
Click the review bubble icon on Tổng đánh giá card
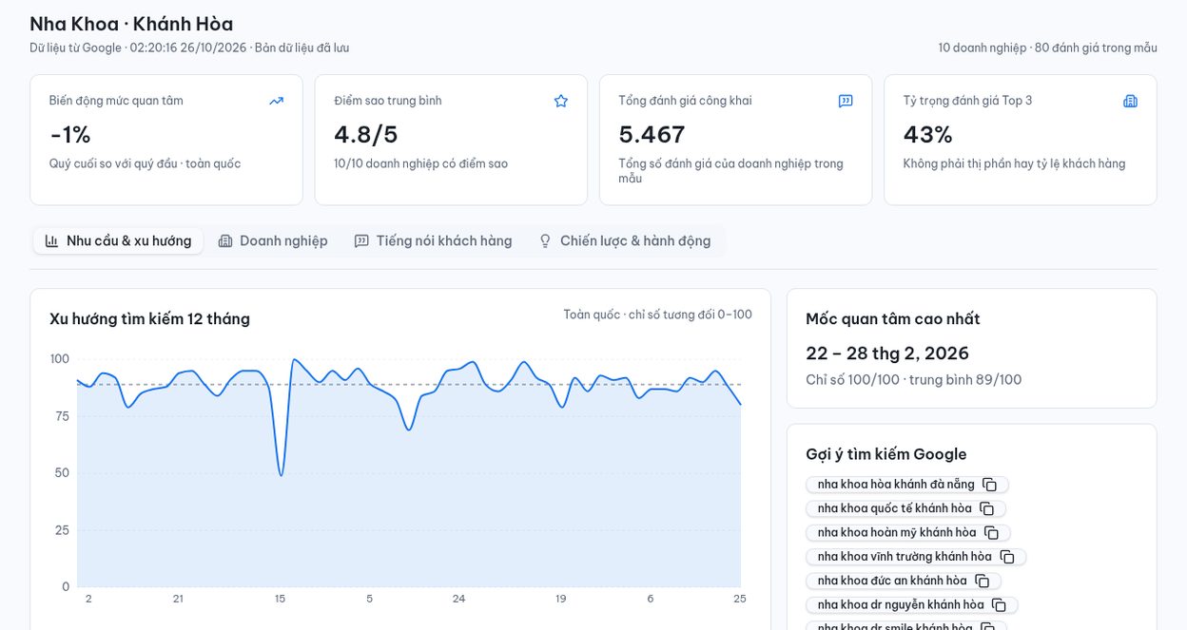846,101
